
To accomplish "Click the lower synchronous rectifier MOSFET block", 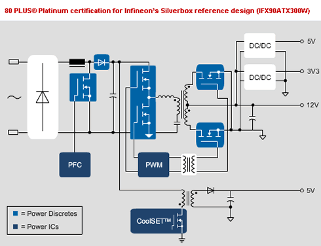I will (210, 135).
